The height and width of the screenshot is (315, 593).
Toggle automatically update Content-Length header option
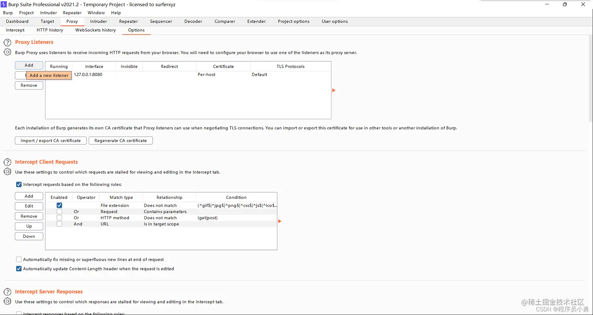[19, 269]
